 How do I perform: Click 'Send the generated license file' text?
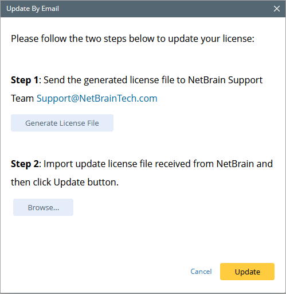click(101, 80)
